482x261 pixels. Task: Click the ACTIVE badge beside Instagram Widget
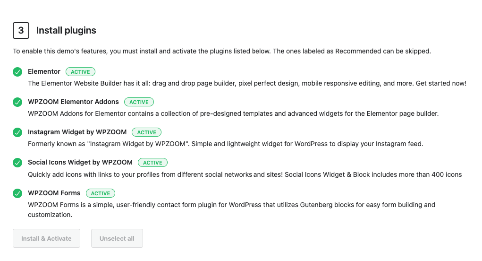147,132
